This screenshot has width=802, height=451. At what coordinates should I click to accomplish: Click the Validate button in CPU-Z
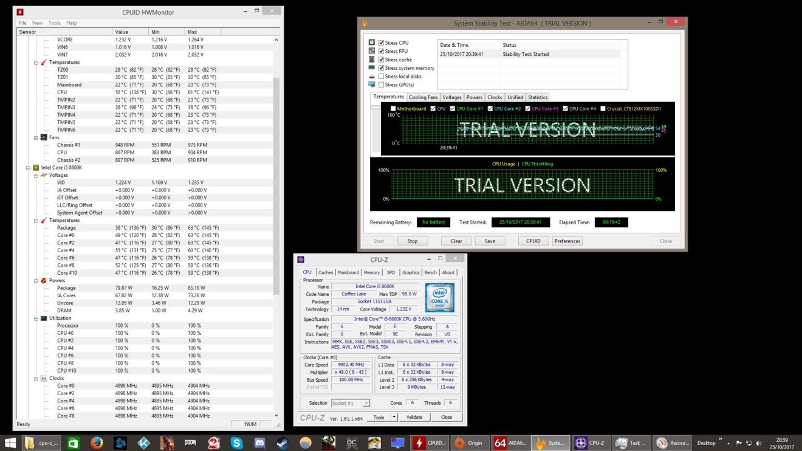414,417
